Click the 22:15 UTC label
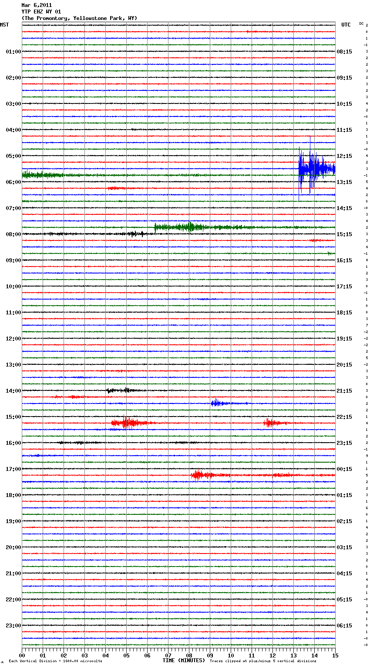 point(344,417)
